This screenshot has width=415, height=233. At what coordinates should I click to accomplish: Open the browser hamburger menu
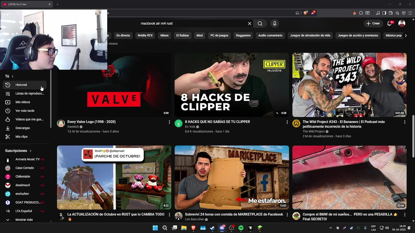coord(410,13)
